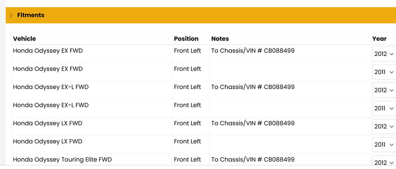Open 2012 year dropdown for Odyssey EX FWD
Screen dimensions: 396x169
(x=384, y=54)
